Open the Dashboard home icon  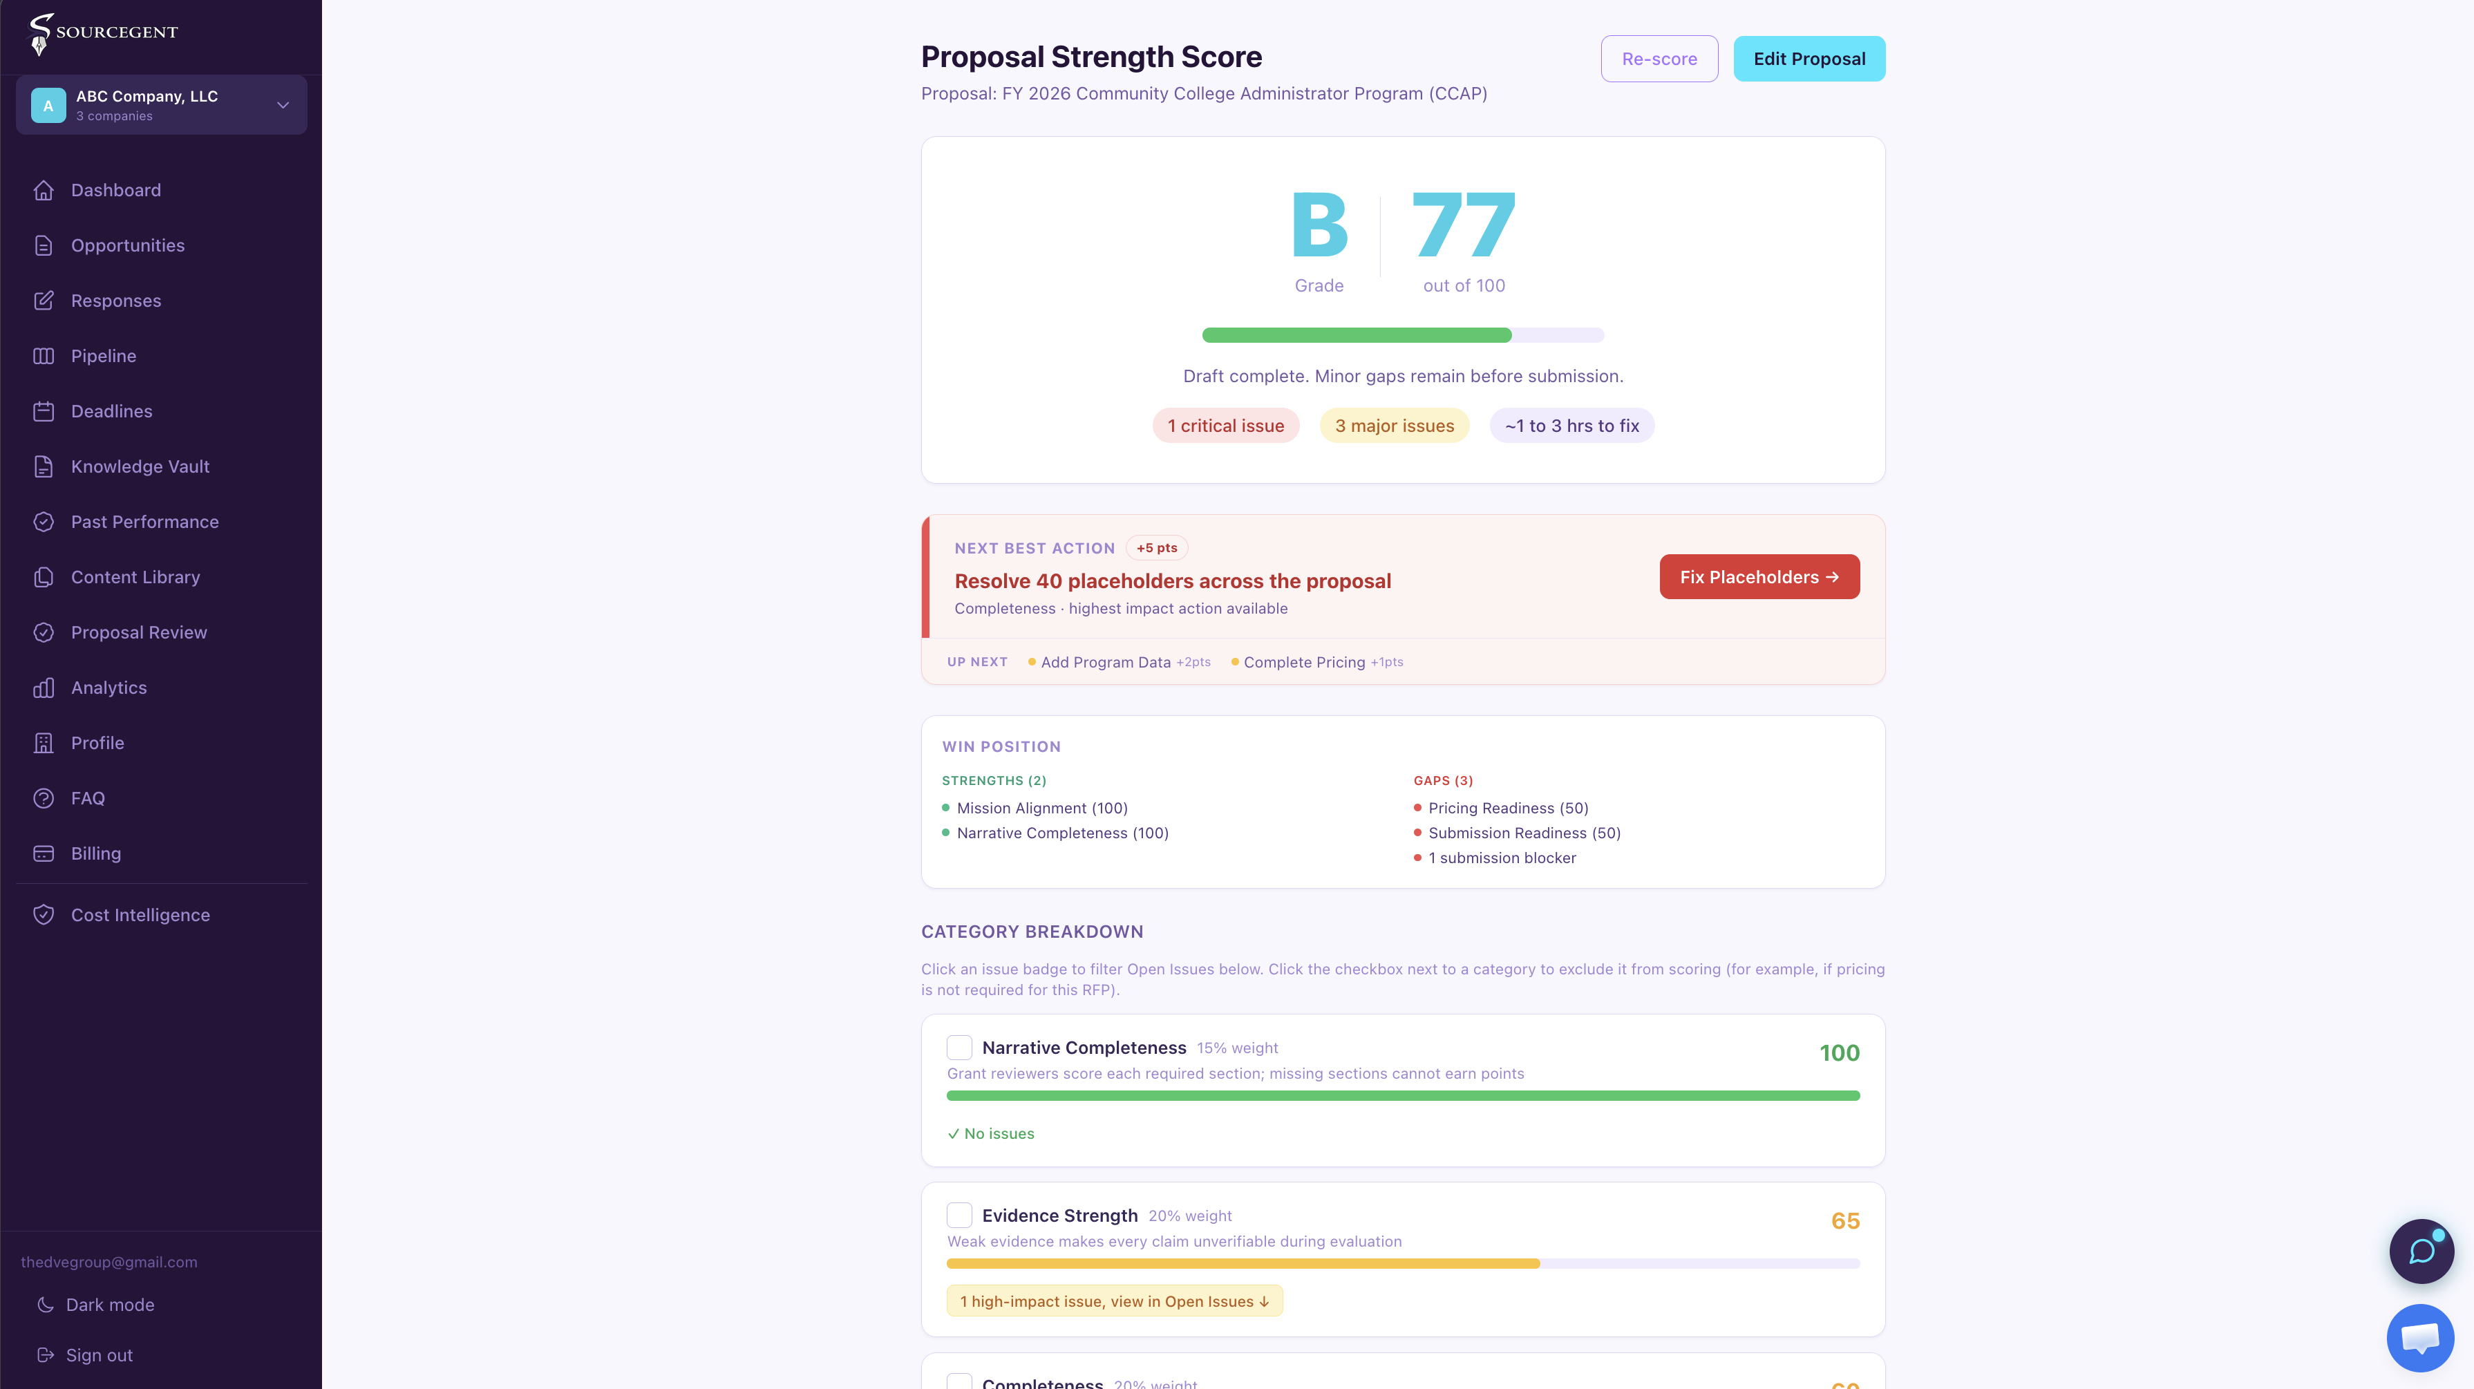(44, 190)
